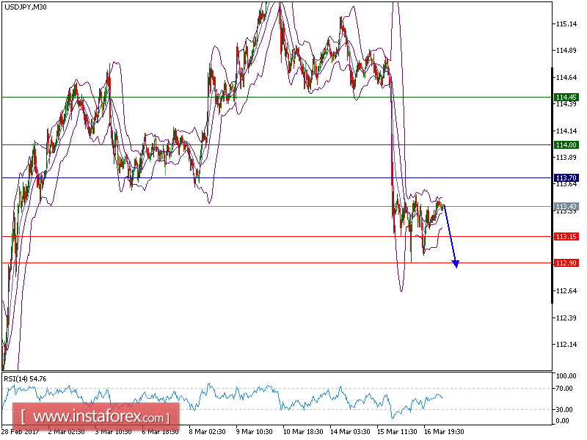Select the 0.00 RSI scale value
Viewport: 587px width, 440px height.
point(563,421)
